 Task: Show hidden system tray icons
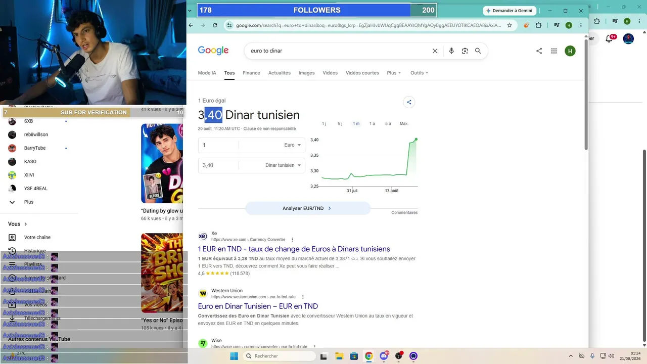[x=571, y=356]
